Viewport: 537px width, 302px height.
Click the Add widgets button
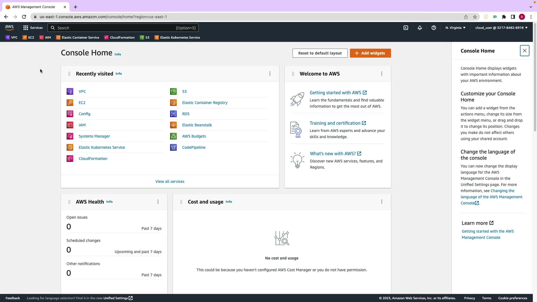(x=370, y=53)
